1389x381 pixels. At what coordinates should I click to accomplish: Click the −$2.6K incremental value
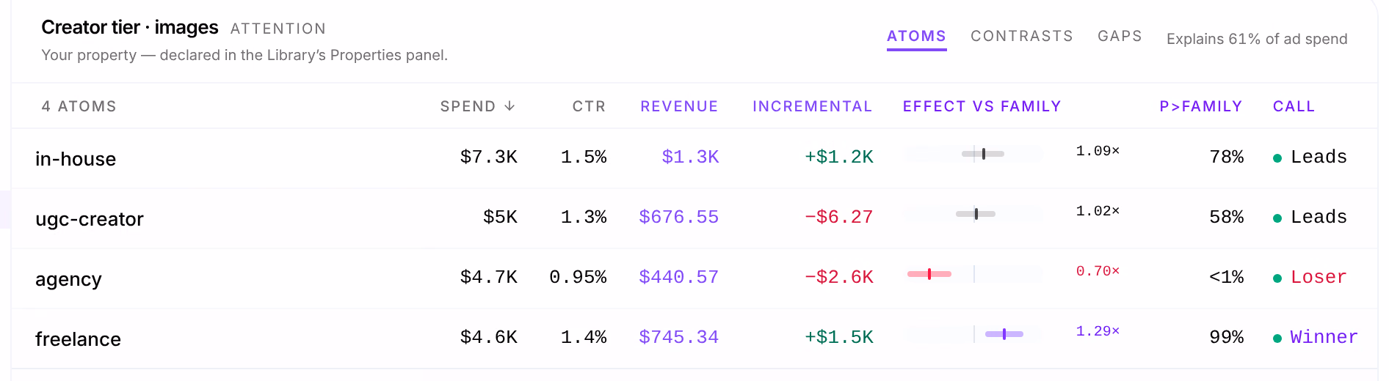point(839,277)
